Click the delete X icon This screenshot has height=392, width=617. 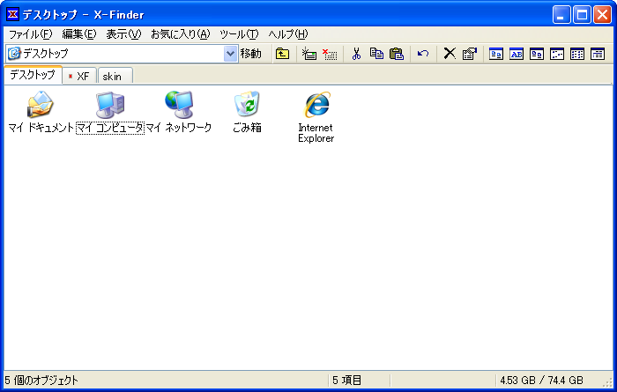[450, 54]
